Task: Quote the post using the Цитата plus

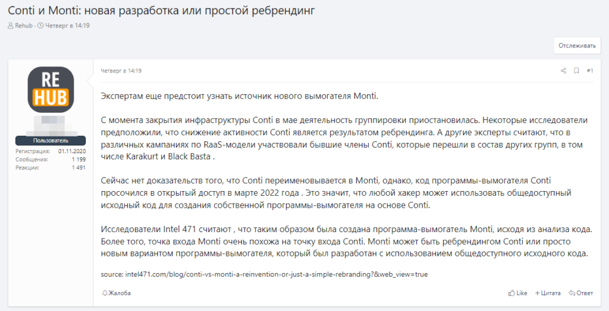Action: (x=548, y=293)
